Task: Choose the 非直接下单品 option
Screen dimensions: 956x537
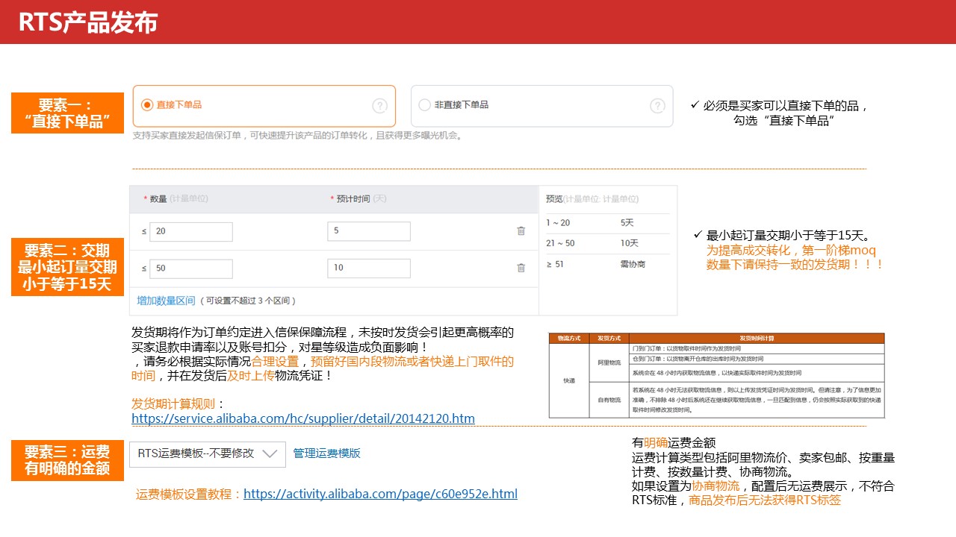Action: pos(424,104)
